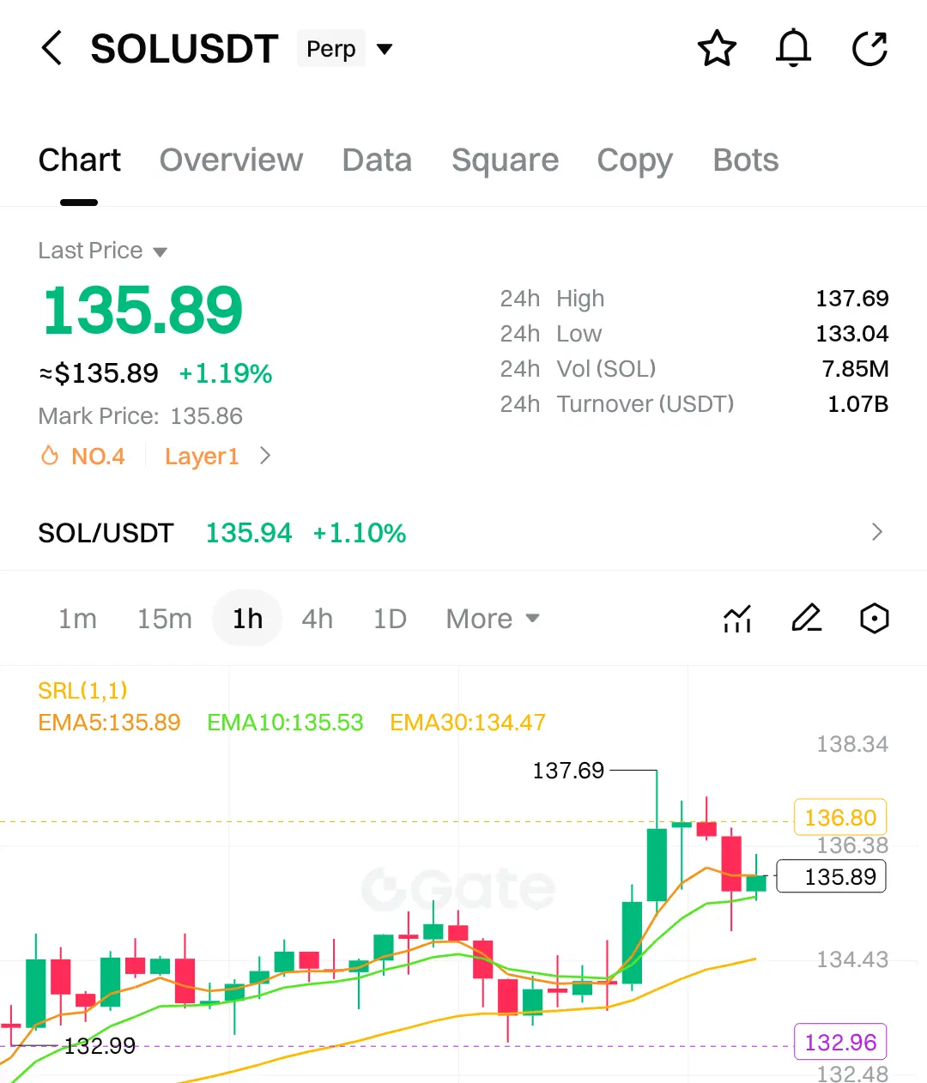
Task: Tap the SOL/USDT 135.94 spot price
Action: (249, 533)
